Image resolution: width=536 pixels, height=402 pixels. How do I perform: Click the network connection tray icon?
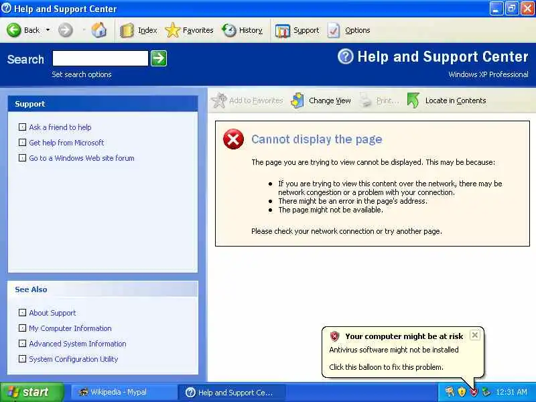tap(486, 392)
